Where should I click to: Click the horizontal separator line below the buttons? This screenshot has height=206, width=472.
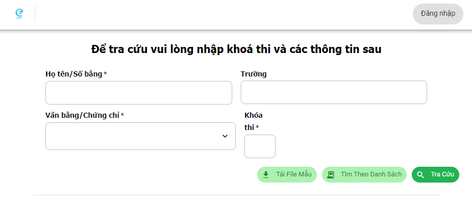tap(236, 195)
